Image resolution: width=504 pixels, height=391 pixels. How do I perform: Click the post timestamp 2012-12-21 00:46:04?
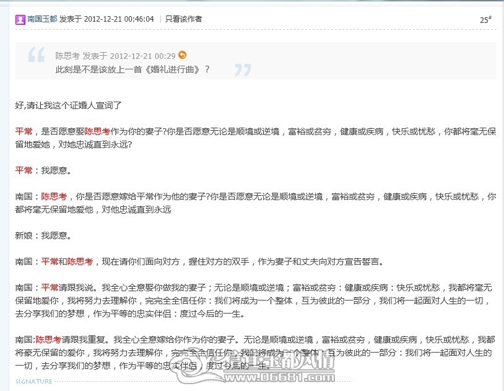119,19
